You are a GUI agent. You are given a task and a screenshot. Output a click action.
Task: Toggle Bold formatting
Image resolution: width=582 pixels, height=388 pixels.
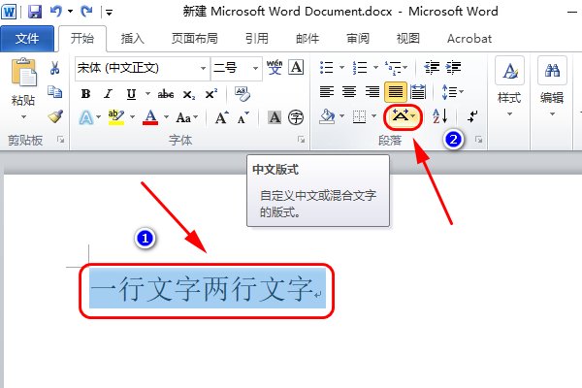[85, 94]
